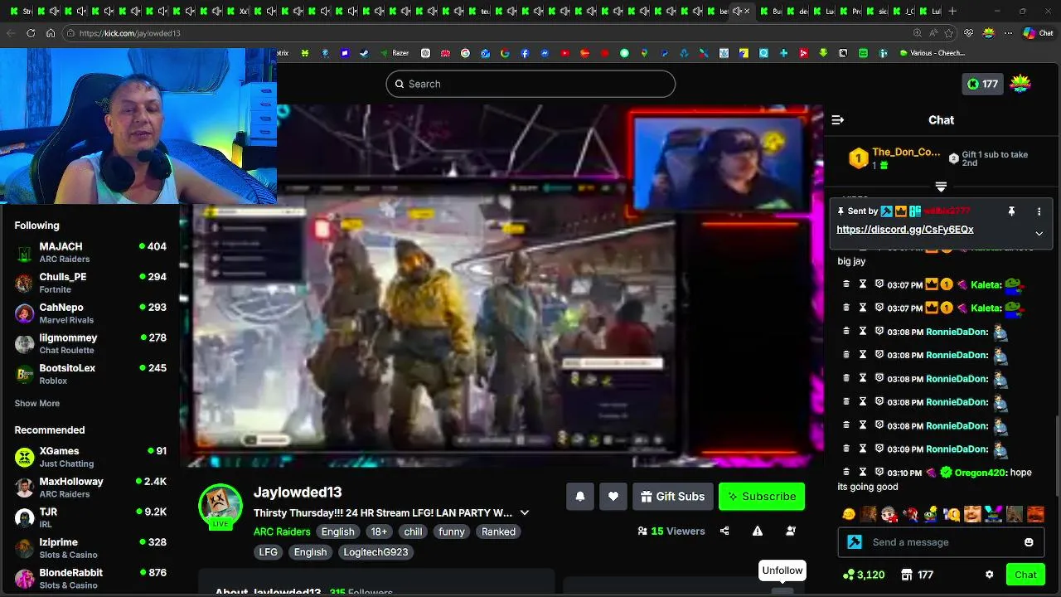Open the pinned message three-dot menu
Screen dimensions: 1061x597
(x=1039, y=212)
